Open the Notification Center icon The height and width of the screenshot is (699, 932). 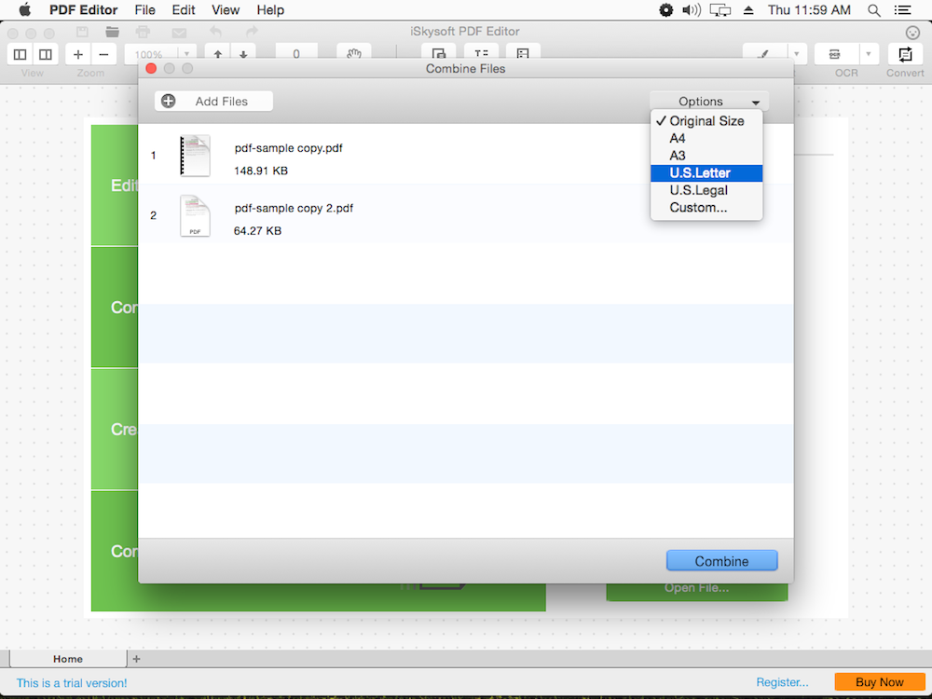pos(902,10)
